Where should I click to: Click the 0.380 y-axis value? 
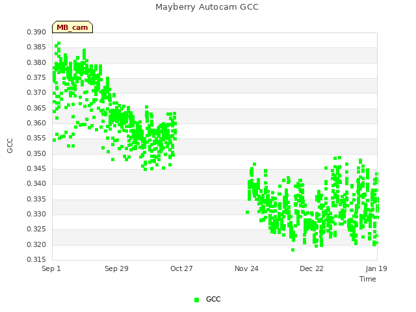(36, 62)
